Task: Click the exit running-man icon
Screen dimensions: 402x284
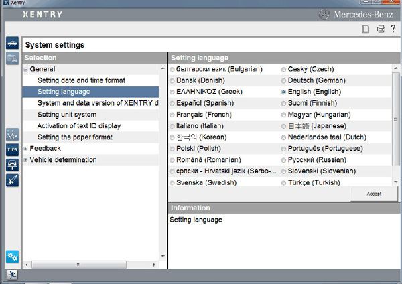Action: point(12,275)
